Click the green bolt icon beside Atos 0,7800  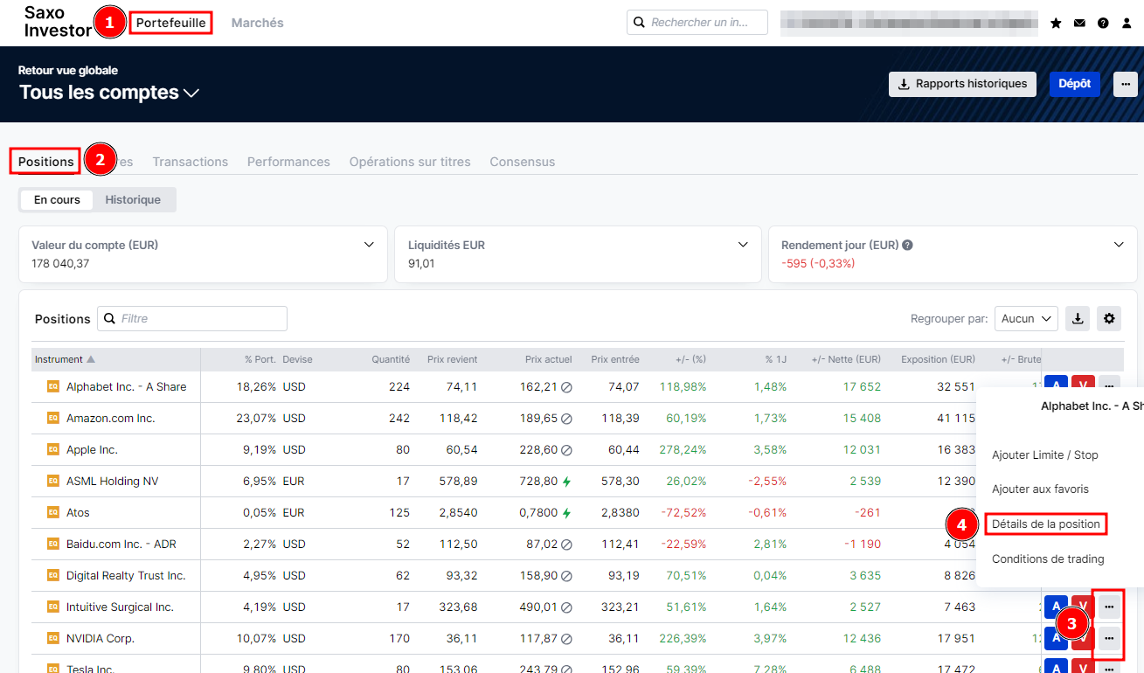pyautogui.click(x=566, y=513)
